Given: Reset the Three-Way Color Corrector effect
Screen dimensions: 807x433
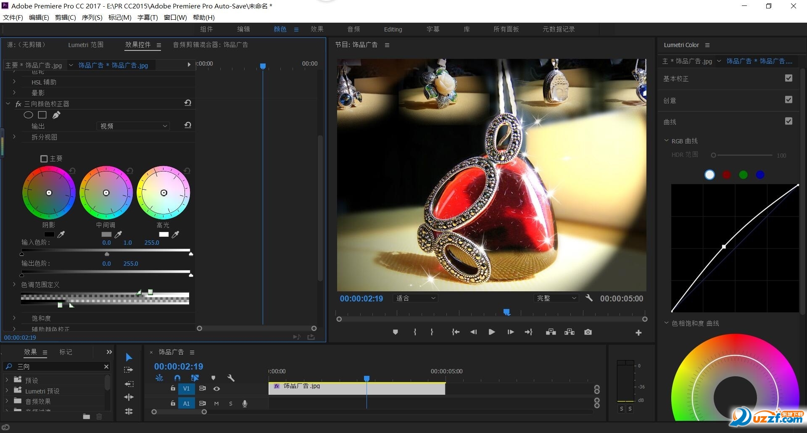Looking at the screenshot, I should pos(188,103).
